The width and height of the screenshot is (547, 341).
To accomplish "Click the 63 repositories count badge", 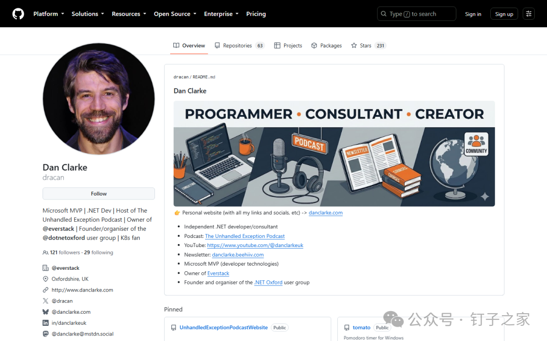I will (260, 45).
